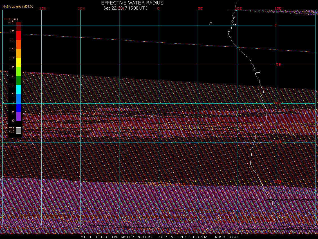Click the NASA LARC footer text

(x=226, y=237)
